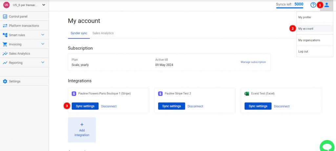The image size is (336, 151).
Task: Expand the Invoicing submenu chevron
Action: click(x=43, y=44)
